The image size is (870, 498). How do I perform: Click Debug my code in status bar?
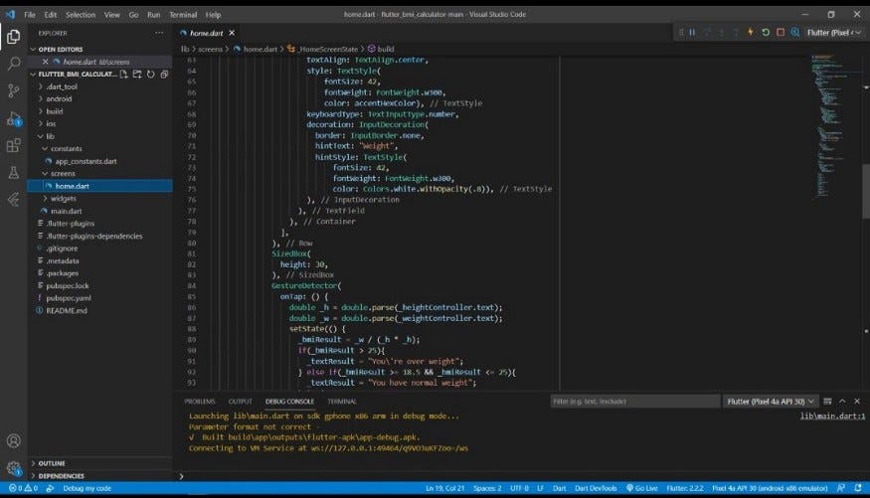(x=87, y=488)
